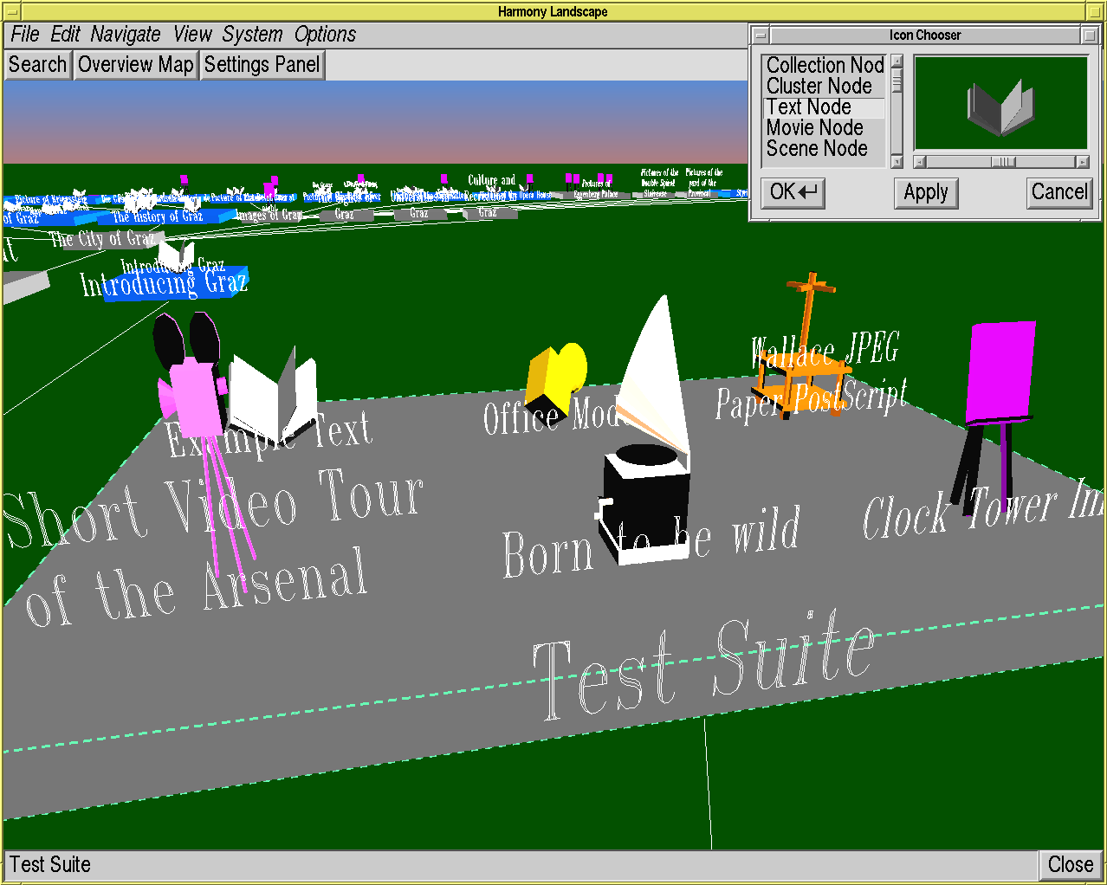Pick Movie Node from the list
1107x885 pixels.
point(814,128)
